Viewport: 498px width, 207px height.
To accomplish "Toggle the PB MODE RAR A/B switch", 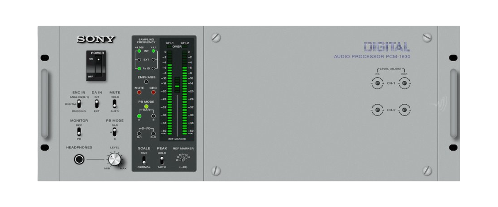I will pos(115,132).
